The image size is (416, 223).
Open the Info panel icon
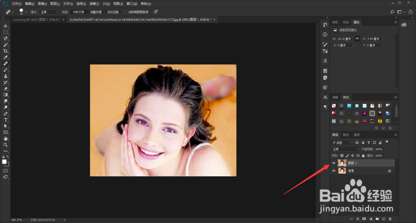325,35
